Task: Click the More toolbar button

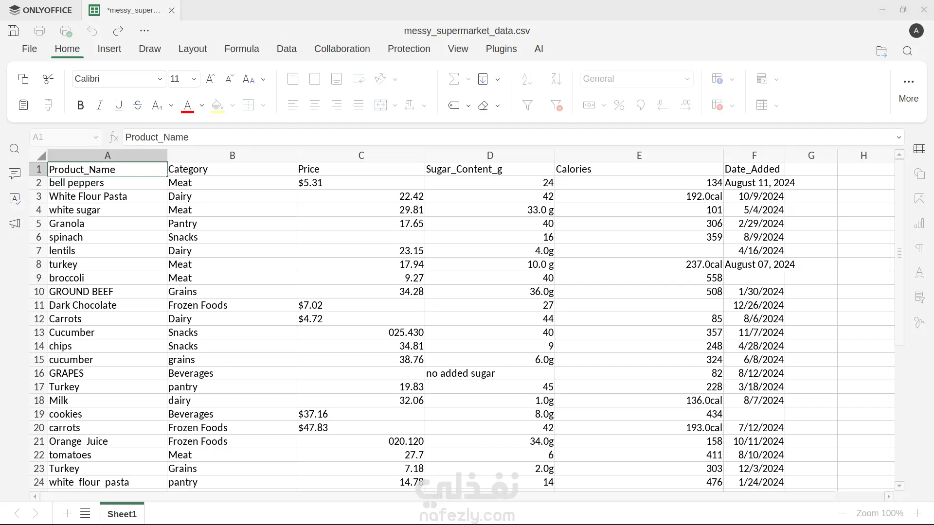Action: [908, 89]
